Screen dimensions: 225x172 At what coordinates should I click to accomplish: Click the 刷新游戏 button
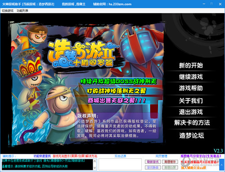(153, 162)
